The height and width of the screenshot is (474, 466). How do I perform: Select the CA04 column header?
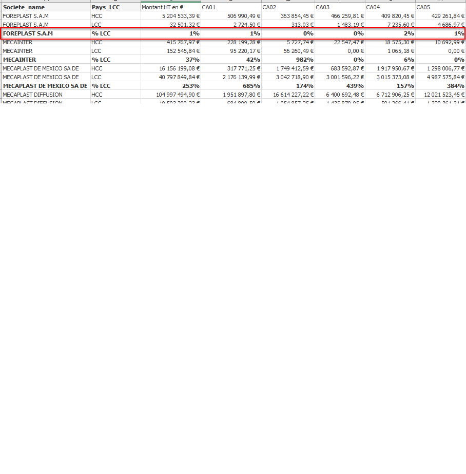click(390, 7)
